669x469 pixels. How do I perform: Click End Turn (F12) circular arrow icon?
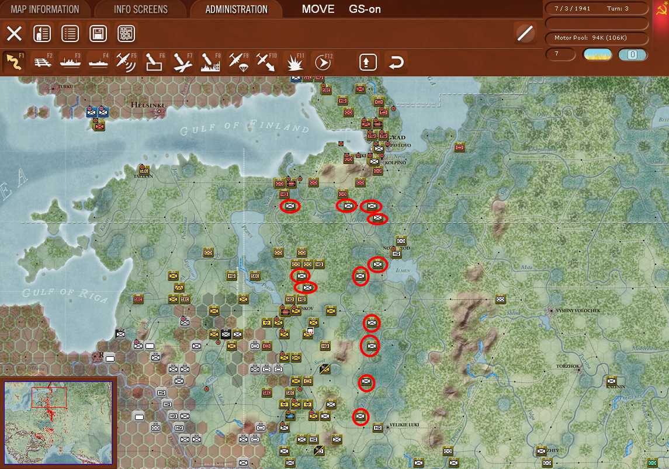click(323, 62)
